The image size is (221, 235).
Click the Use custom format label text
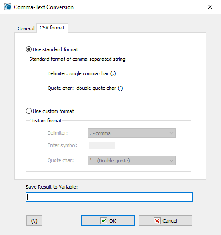[x=53, y=111]
